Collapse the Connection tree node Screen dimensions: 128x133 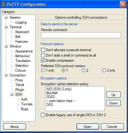pos(6,75)
